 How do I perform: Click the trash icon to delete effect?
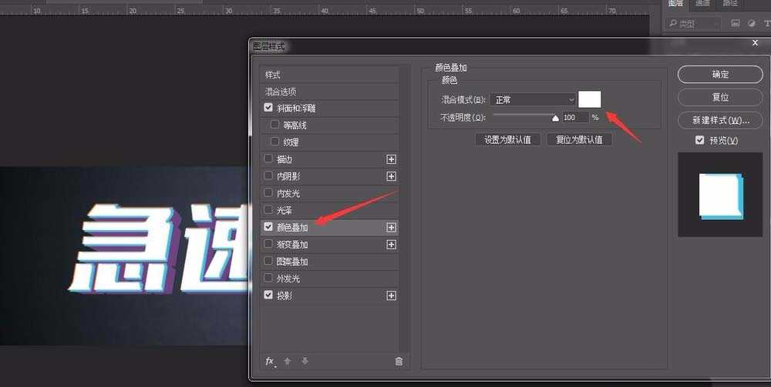399,361
